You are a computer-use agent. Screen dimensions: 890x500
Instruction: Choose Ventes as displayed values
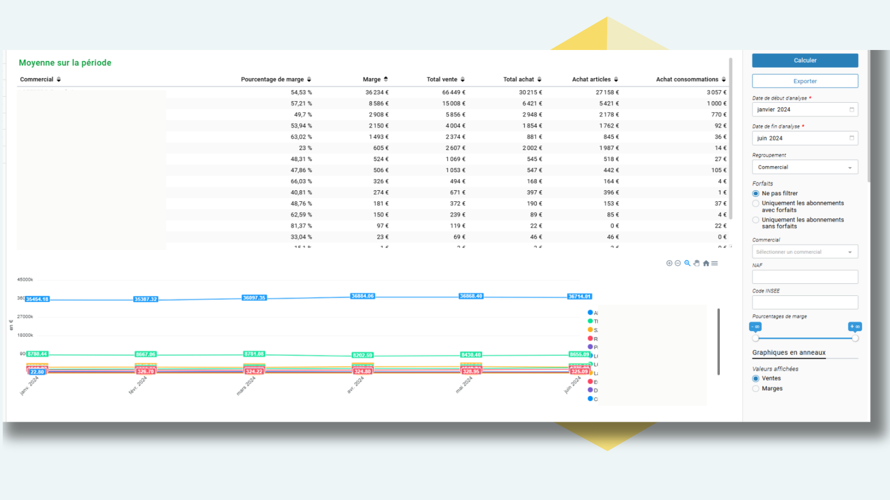(x=756, y=379)
